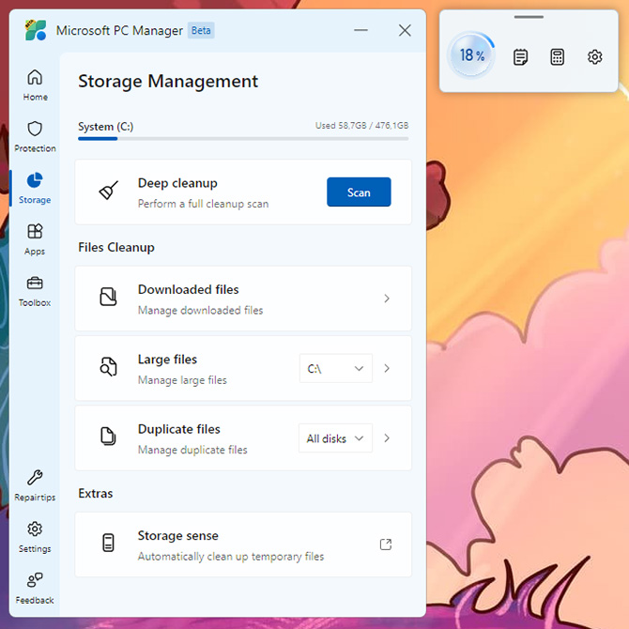629x629 pixels.
Task: Open the Home sidebar section
Action: [35, 84]
